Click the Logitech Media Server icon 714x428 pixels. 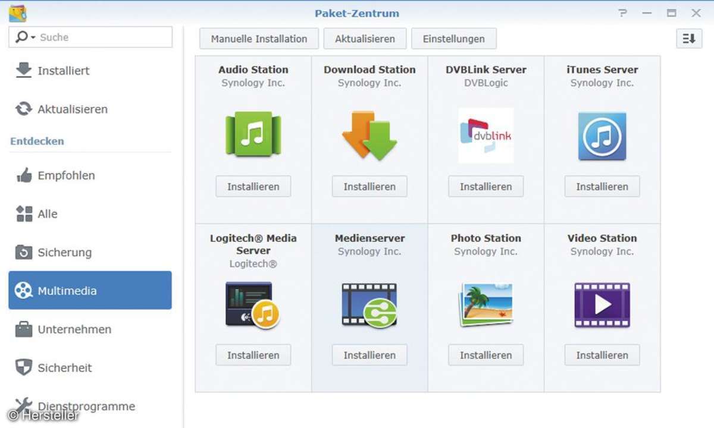(x=253, y=305)
